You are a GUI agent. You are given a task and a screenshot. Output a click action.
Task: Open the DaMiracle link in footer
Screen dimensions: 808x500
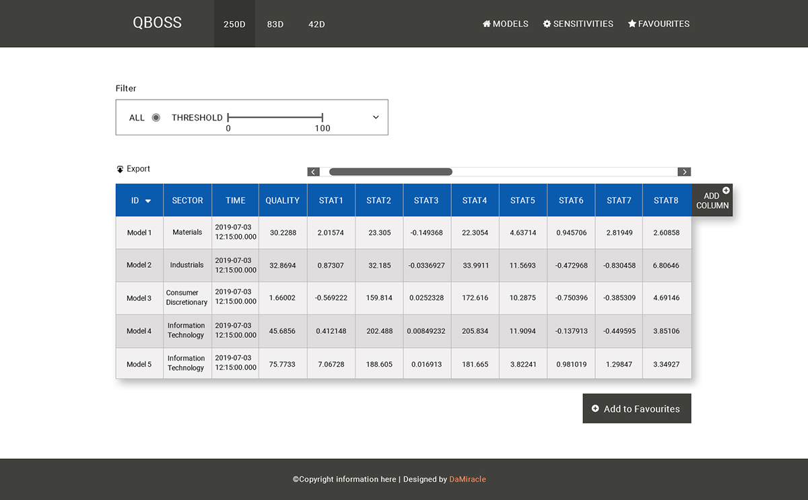(x=467, y=479)
